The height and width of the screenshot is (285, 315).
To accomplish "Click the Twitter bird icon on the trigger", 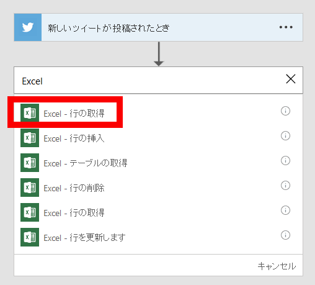I will [28, 27].
